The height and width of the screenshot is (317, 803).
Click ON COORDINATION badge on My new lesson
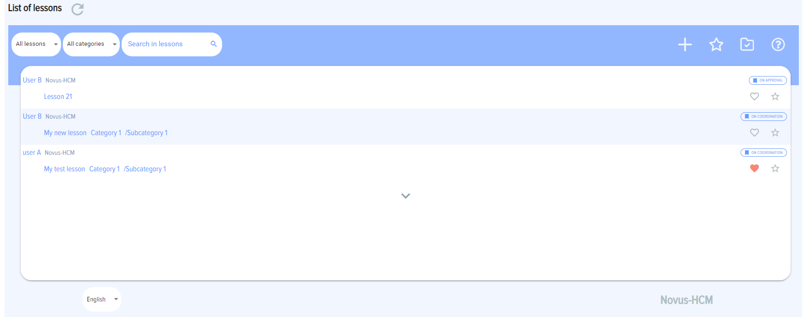(x=764, y=116)
